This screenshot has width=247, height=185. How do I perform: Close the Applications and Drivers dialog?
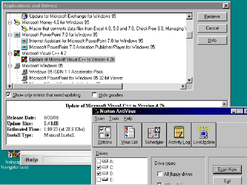click(226, 6)
